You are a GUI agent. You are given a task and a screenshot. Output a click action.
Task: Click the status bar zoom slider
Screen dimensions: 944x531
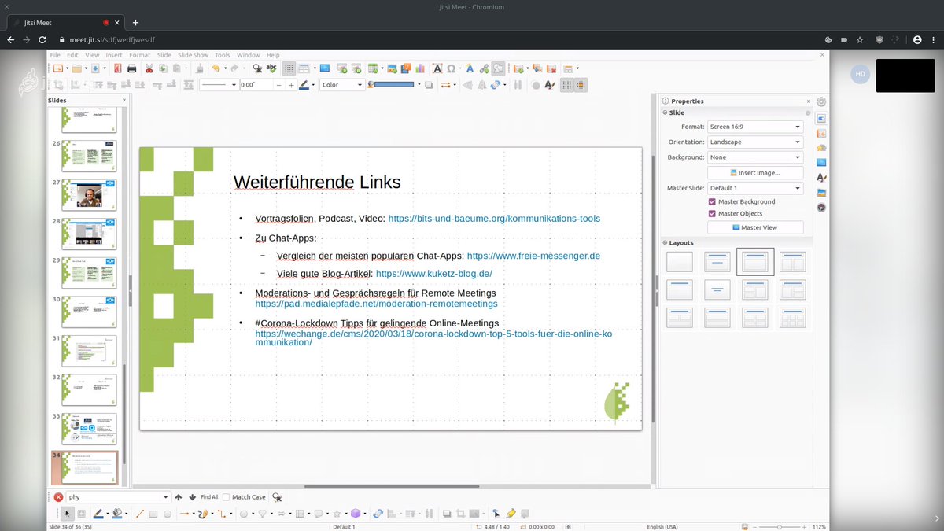[x=779, y=526]
